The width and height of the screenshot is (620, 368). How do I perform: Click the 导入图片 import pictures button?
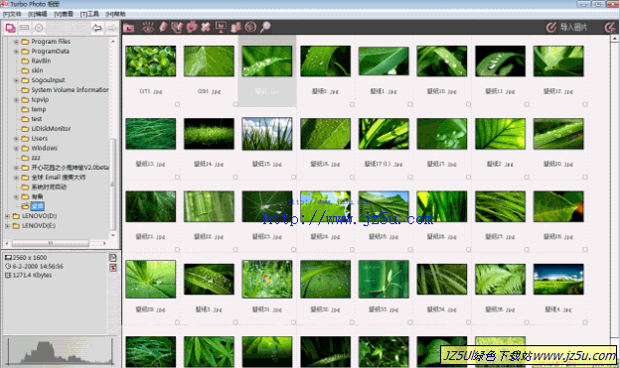[x=566, y=27]
